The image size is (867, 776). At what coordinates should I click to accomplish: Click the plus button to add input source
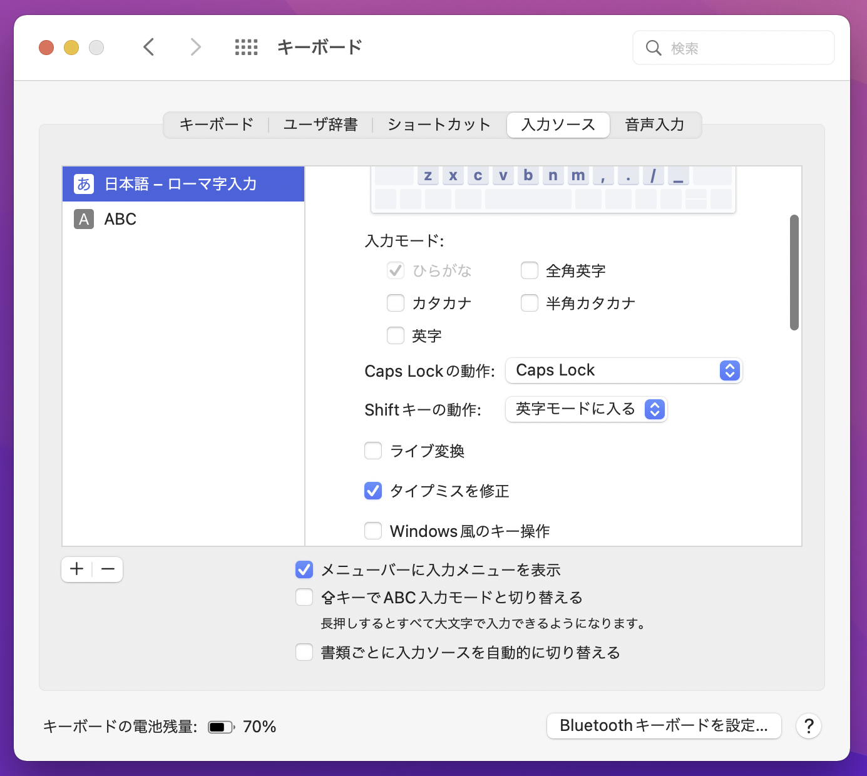pos(77,569)
